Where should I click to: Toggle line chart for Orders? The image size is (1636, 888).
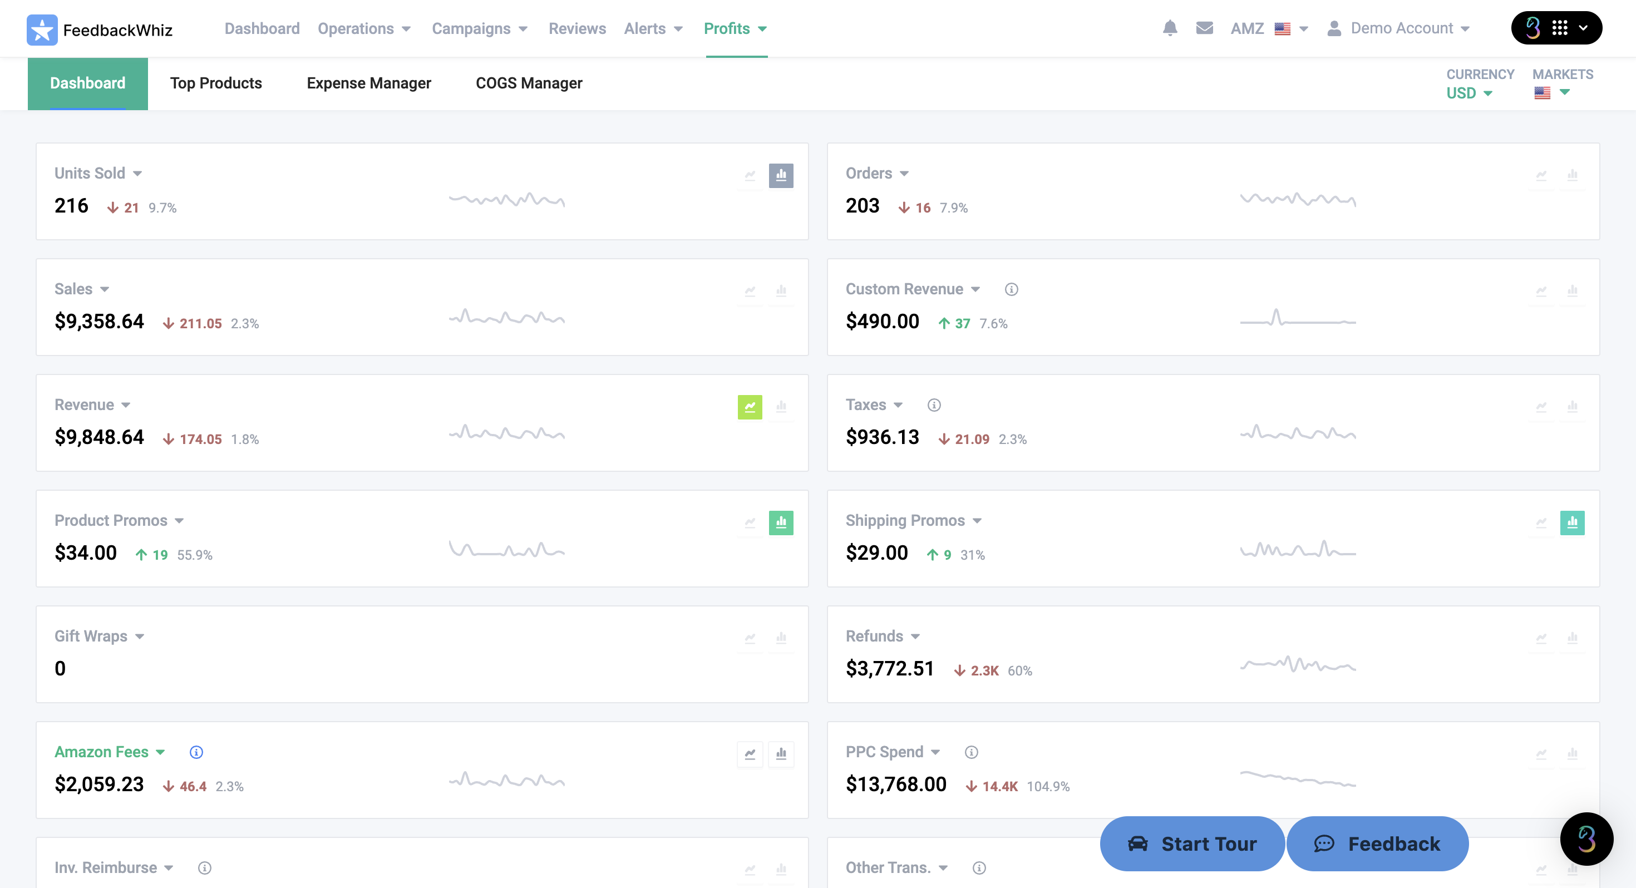tap(1541, 175)
